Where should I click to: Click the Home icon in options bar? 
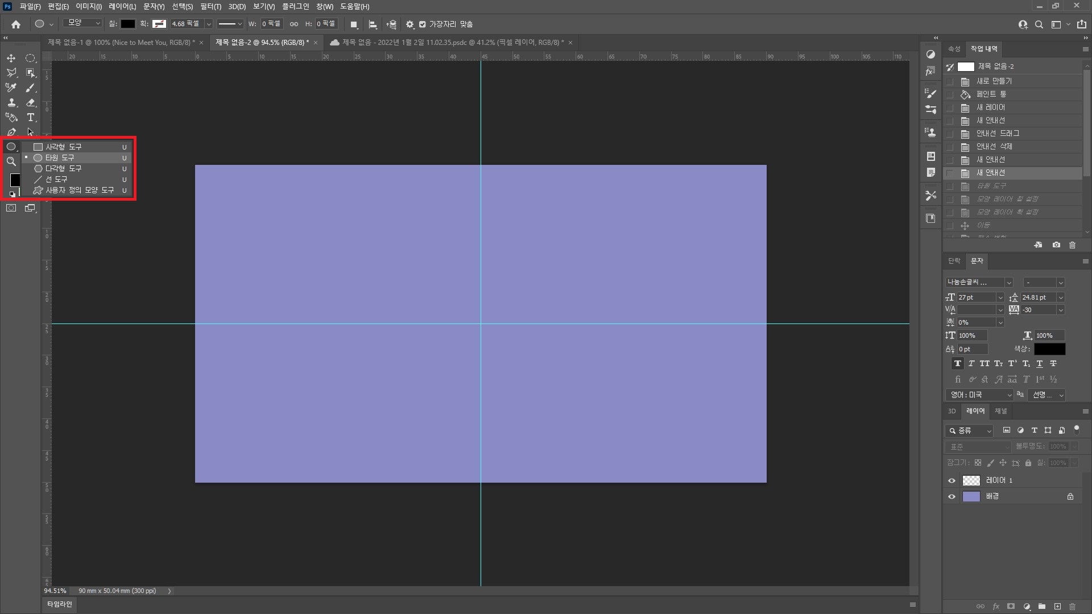pyautogui.click(x=16, y=24)
